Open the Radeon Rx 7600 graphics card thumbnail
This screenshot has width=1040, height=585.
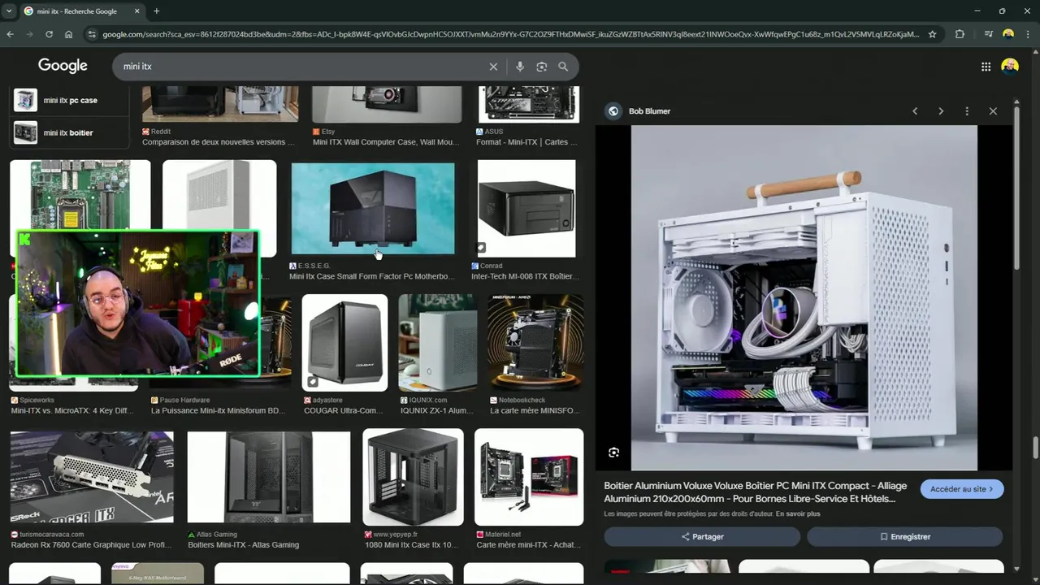[92, 477]
